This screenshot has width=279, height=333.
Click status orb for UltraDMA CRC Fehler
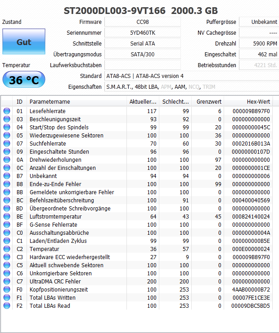coord(7,281)
